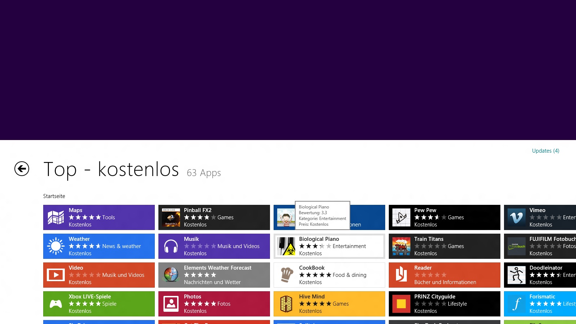
Task: Open the Weather sun icon
Action: [56, 246]
